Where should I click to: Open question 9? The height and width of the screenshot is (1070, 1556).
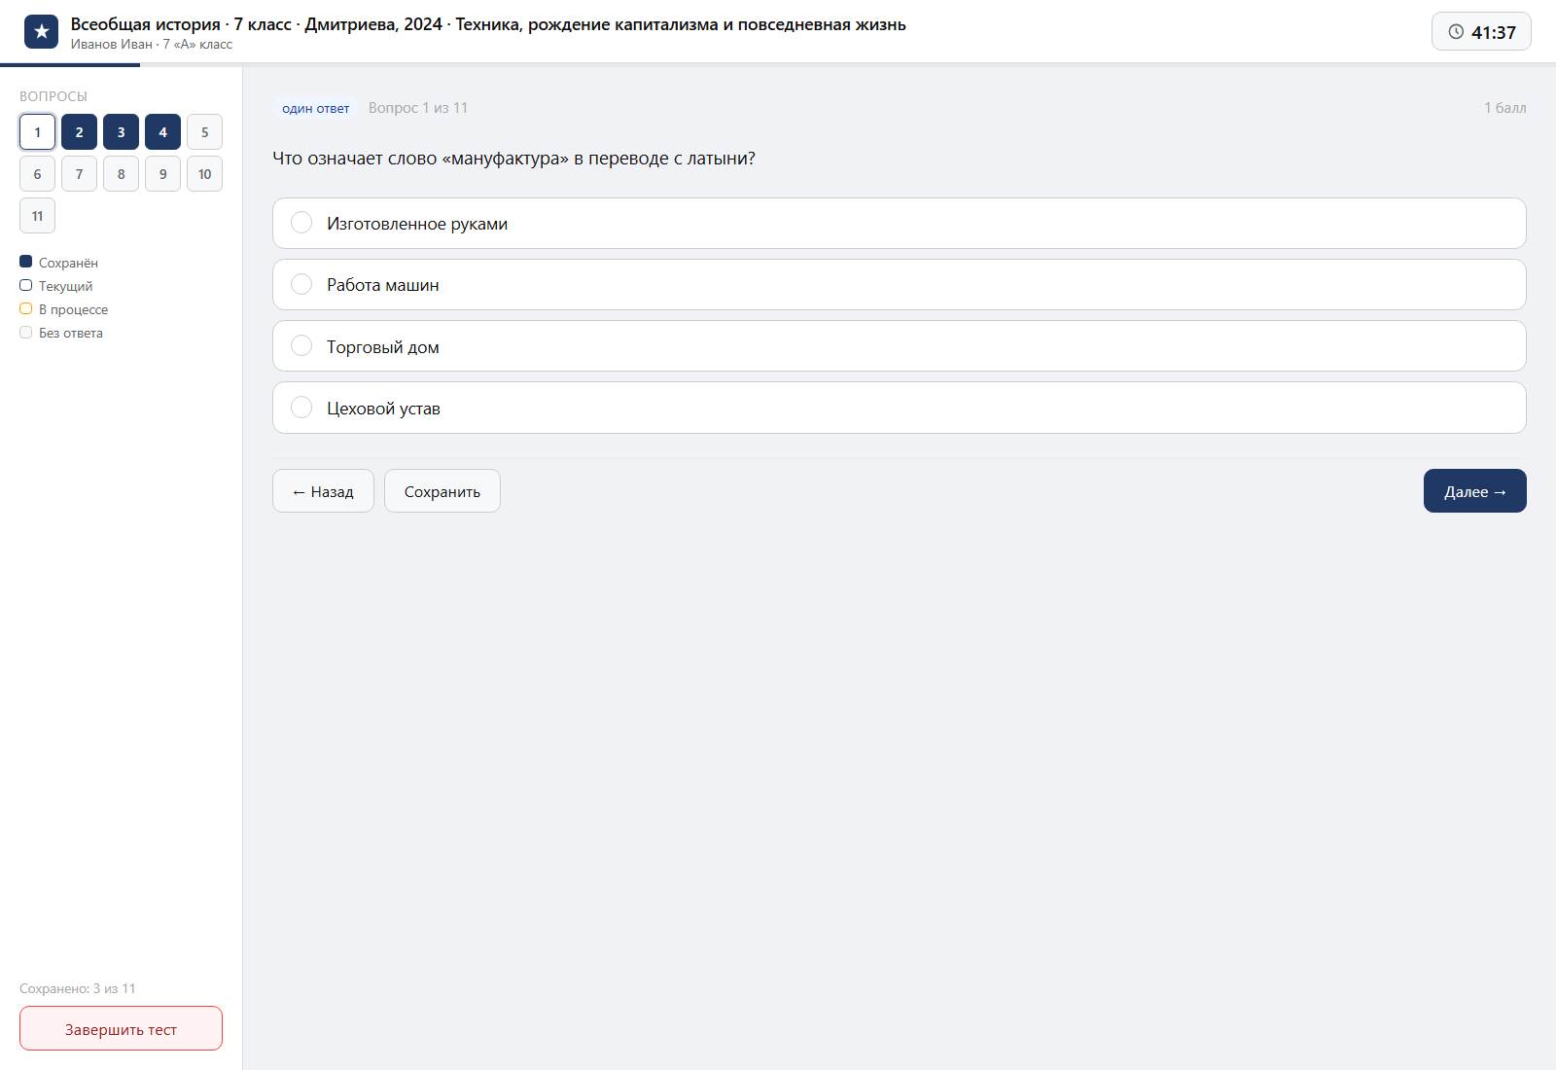point(162,174)
